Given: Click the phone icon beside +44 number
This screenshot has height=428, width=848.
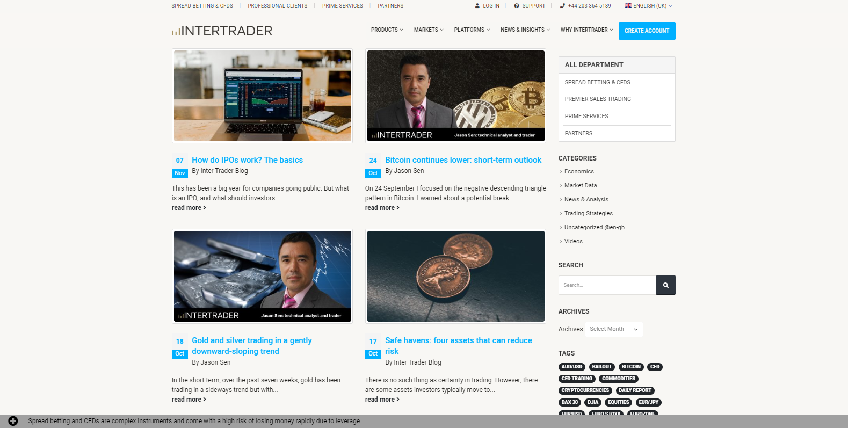Looking at the screenshot, I should click(562, 6).
